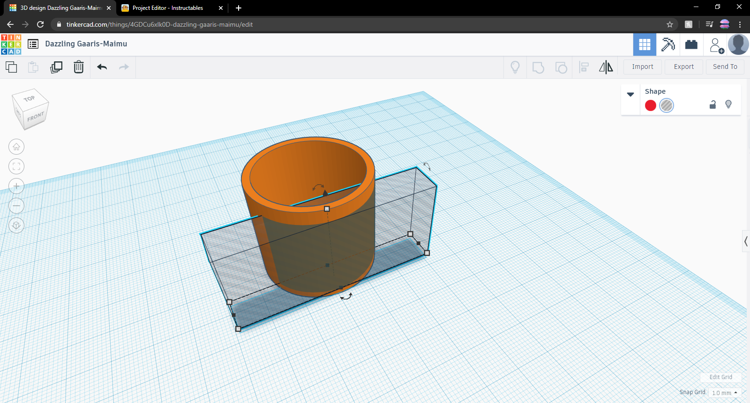Open the Snap Grid 1.0 mm dropdown
Image resolution: width=750 pixels, height=403 pixels.
click(725, 393)
